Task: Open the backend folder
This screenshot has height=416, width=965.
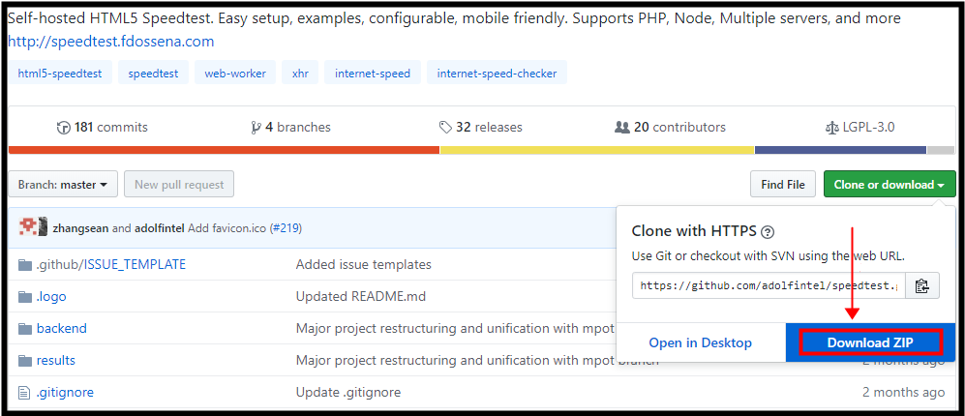Action: click(x=61, y=328)
